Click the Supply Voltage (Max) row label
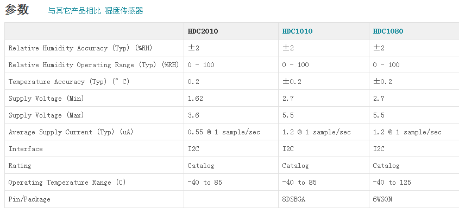Screen dimensions: 459x208 click(46, 115)
